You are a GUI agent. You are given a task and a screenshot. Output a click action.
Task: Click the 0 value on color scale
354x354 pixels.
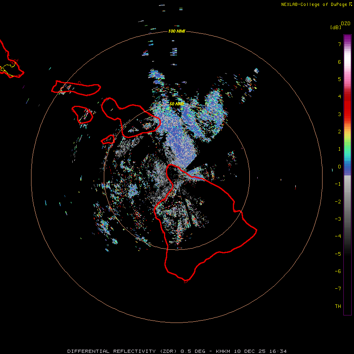339,167
